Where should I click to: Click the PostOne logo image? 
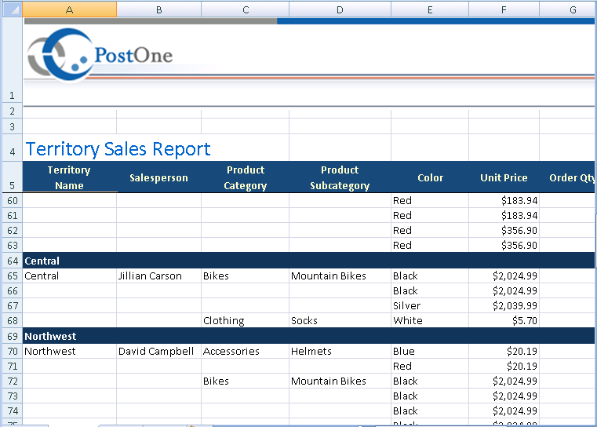pos(100,55)
